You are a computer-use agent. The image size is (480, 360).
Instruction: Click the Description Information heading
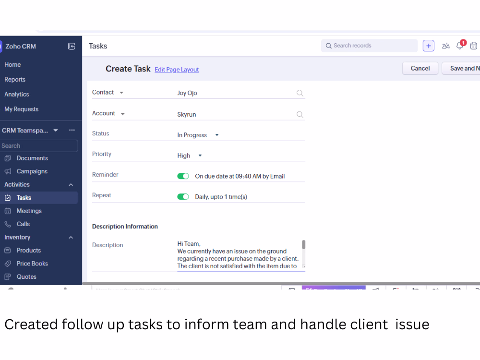point(125,227)
